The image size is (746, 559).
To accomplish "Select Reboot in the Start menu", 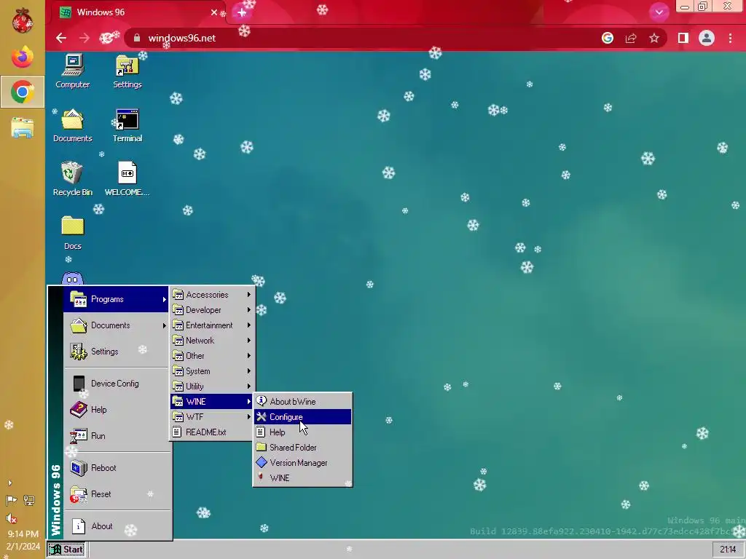I will click(116, 468).
